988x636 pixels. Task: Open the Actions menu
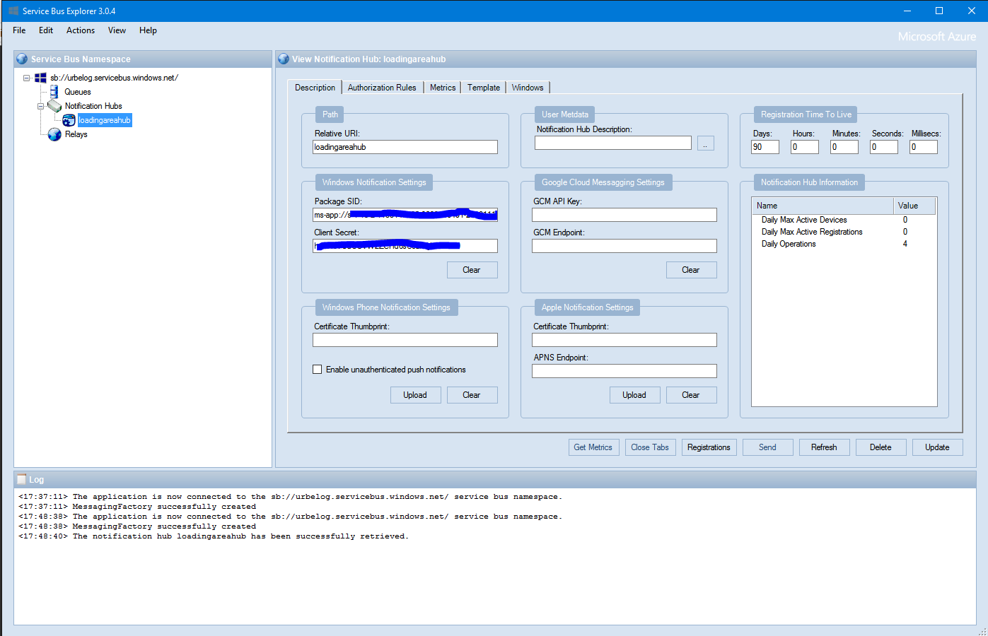(x=81, y=30)
